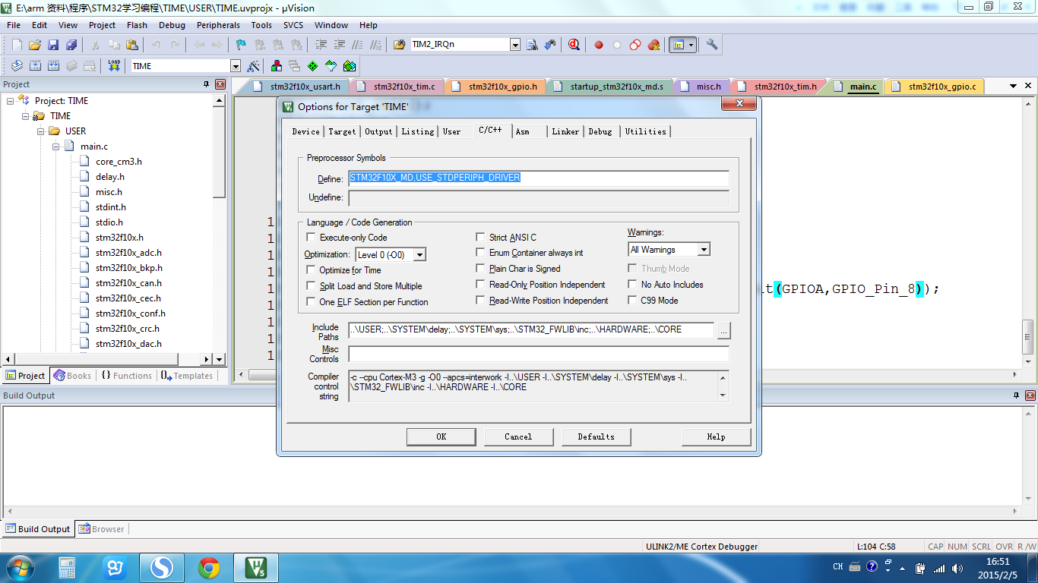This screenshot has height=583, width=1038.
Task: Open a file using the folder icon
Action: pyautogui.click(x=35, y=45)
